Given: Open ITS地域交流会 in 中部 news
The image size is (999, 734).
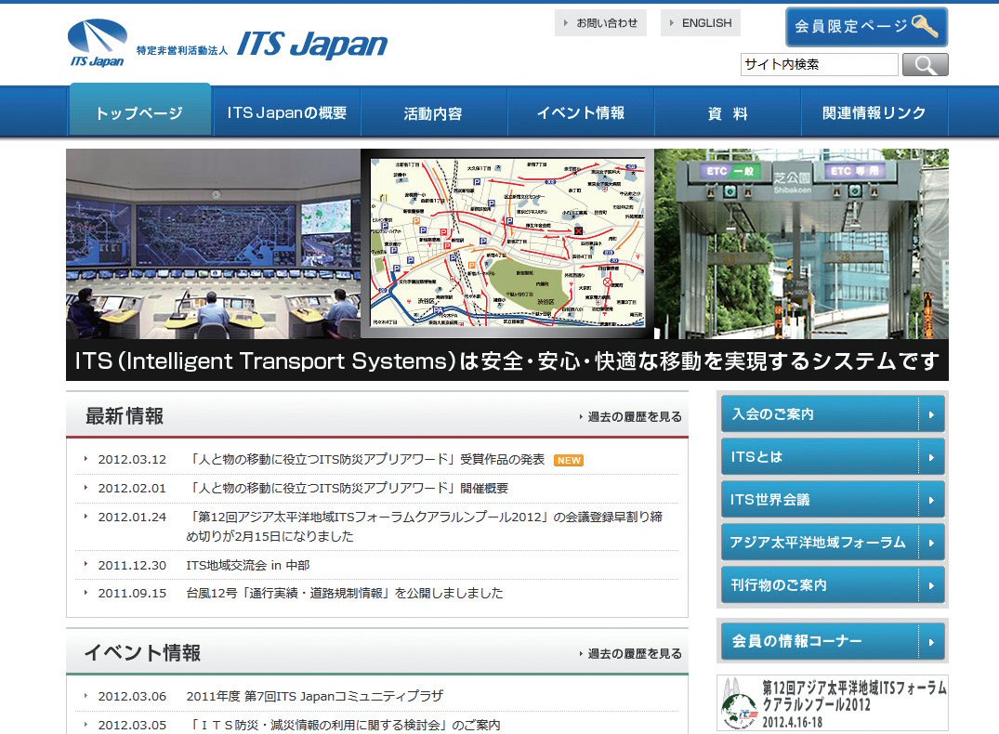Looking at the screenshot, I should pos(248,565).
